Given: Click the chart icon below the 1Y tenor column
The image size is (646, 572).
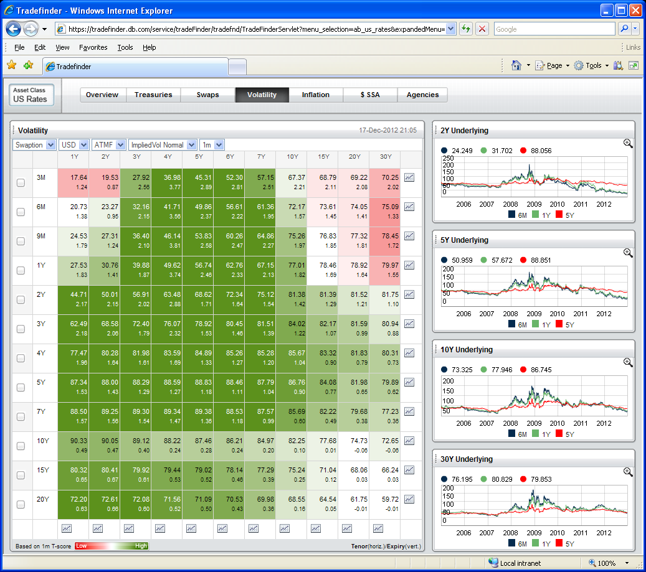Looking at the screenshot, I should click(67, 528).
